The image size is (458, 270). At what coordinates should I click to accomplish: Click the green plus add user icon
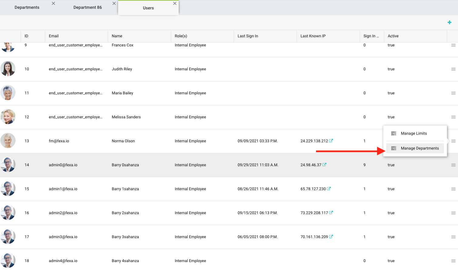[x=449, y=22]
